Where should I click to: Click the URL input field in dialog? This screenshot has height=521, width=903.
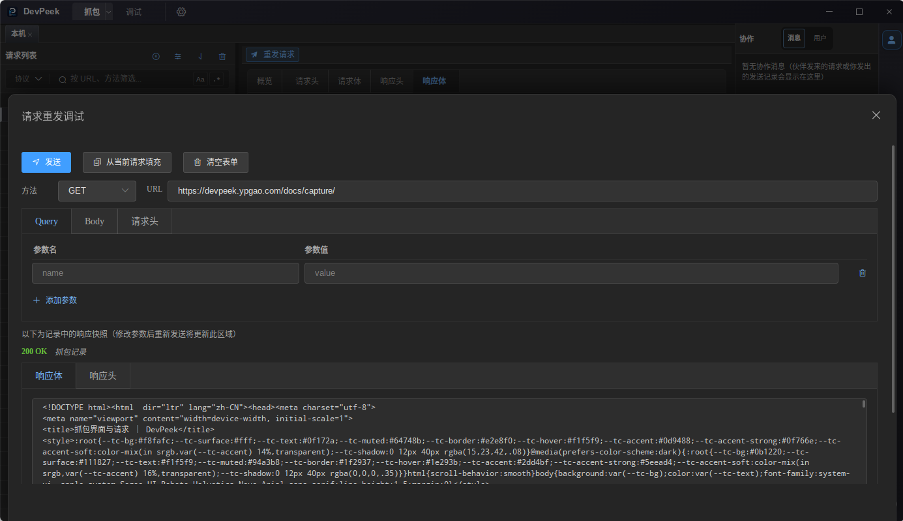(x=522, y=191)
